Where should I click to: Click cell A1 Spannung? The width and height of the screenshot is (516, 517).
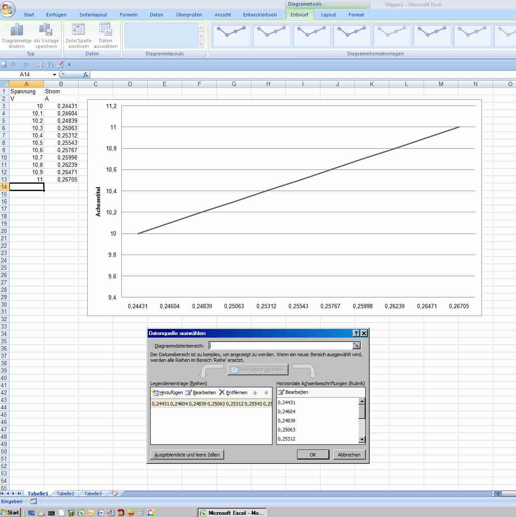27,91
